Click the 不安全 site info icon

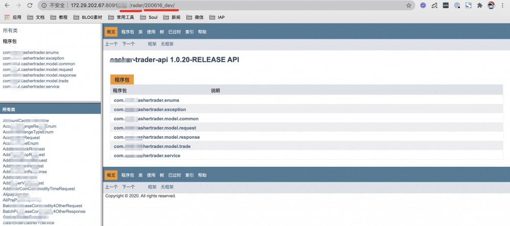tap(44, 5)
